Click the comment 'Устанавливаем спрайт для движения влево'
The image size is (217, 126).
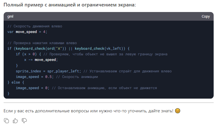(x=127, y=71)
